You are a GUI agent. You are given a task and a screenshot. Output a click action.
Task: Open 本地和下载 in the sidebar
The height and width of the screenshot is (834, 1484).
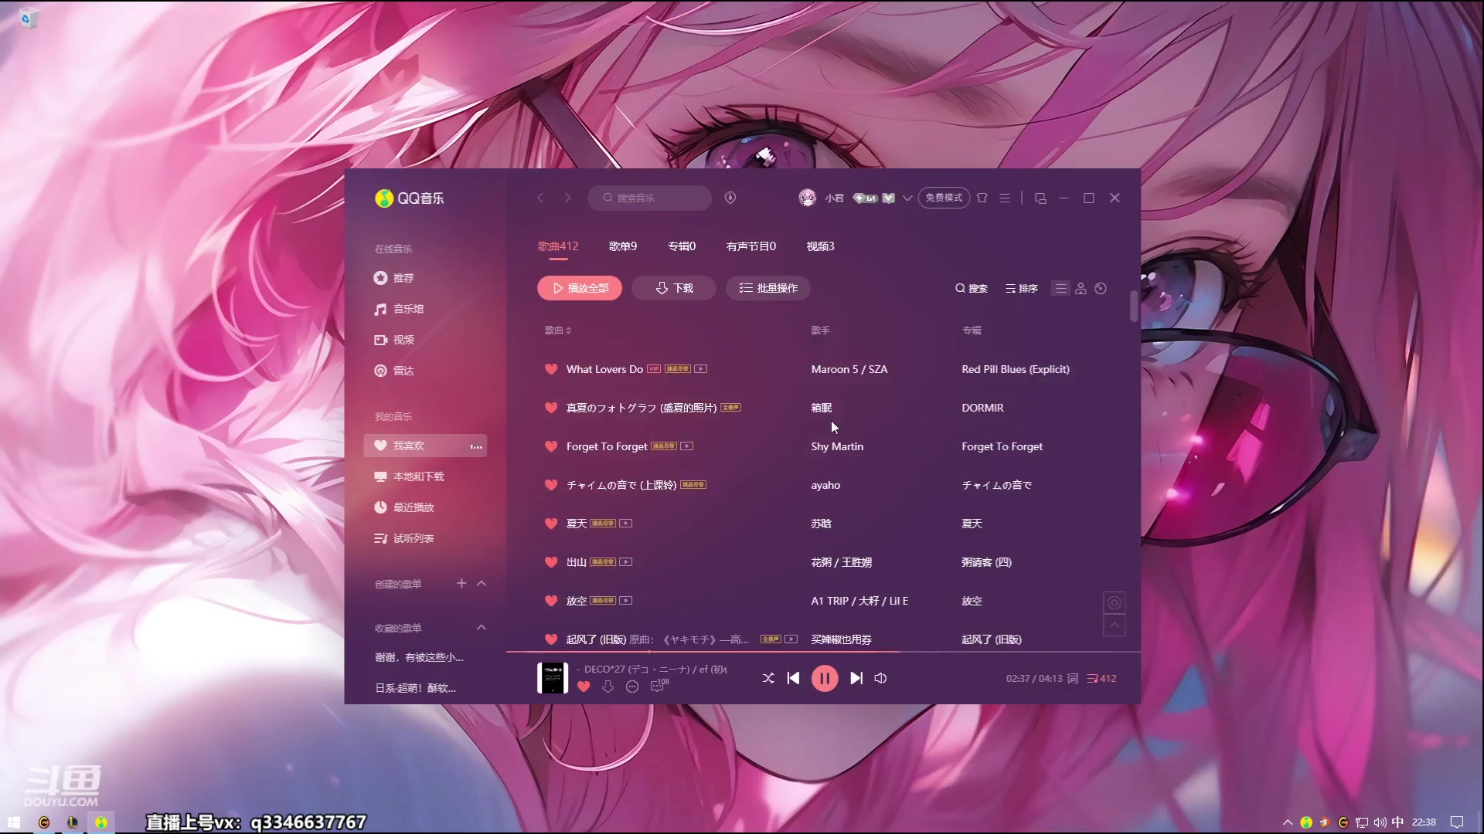tap(418, 476)
